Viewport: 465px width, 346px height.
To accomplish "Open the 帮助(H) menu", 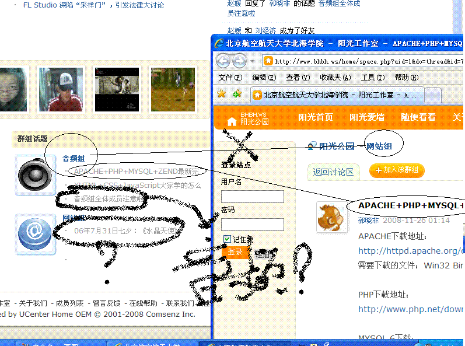I will pyautogui.click(x=407, y=78).
